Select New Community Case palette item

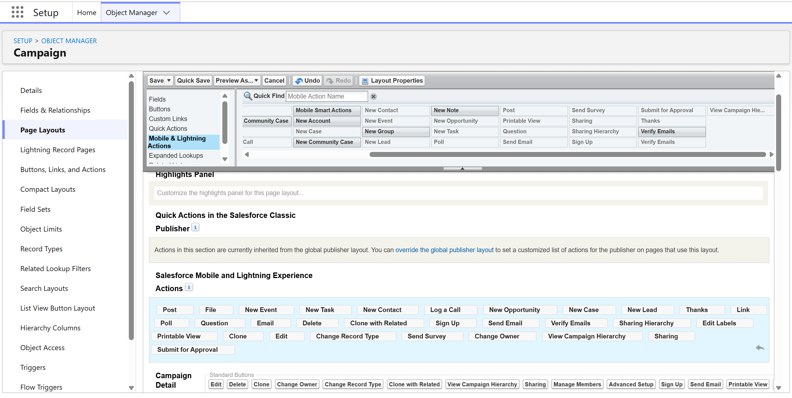point(327,142)
